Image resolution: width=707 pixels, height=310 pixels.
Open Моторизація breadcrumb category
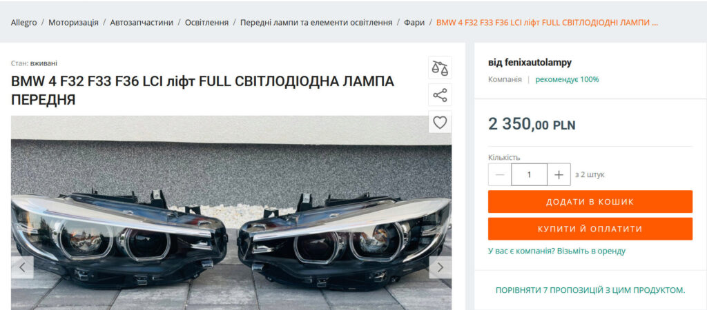73,23
